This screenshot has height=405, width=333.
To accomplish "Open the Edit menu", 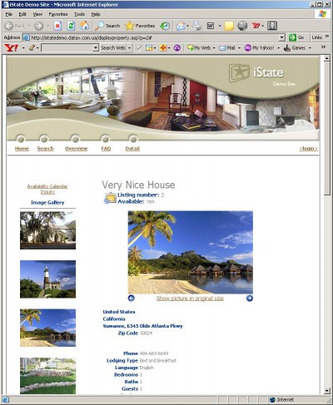I will pos(22,14).
